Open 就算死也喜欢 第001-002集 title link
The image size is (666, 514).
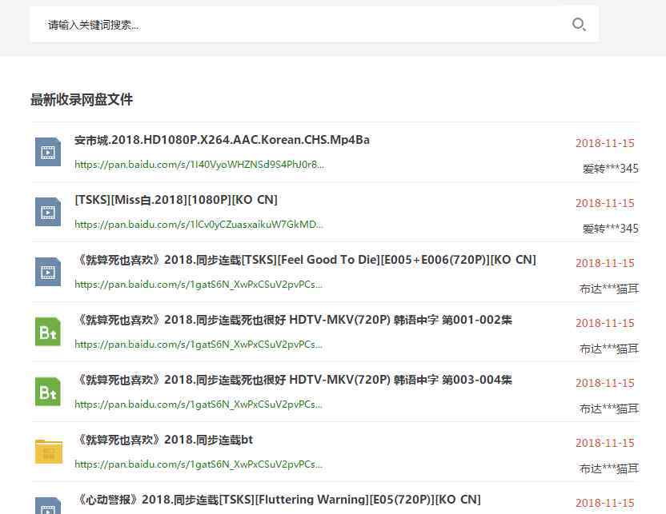pyautogui.click(x=293, y=320)
